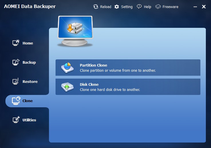Click the Freeware box icon
211x148 pixels.
(x=158, y=7)
